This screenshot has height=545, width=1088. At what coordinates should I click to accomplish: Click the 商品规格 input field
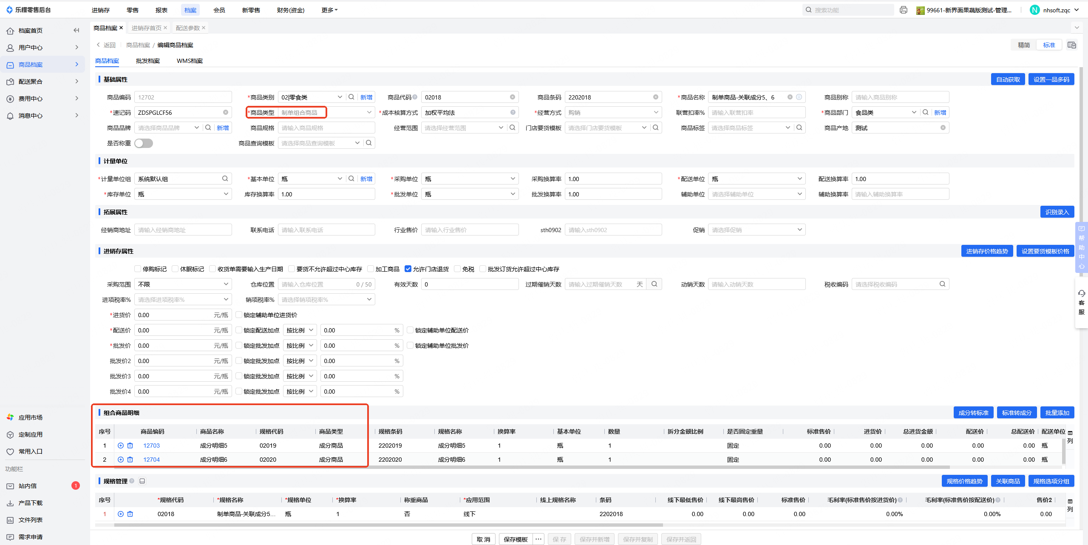(326, 128)
